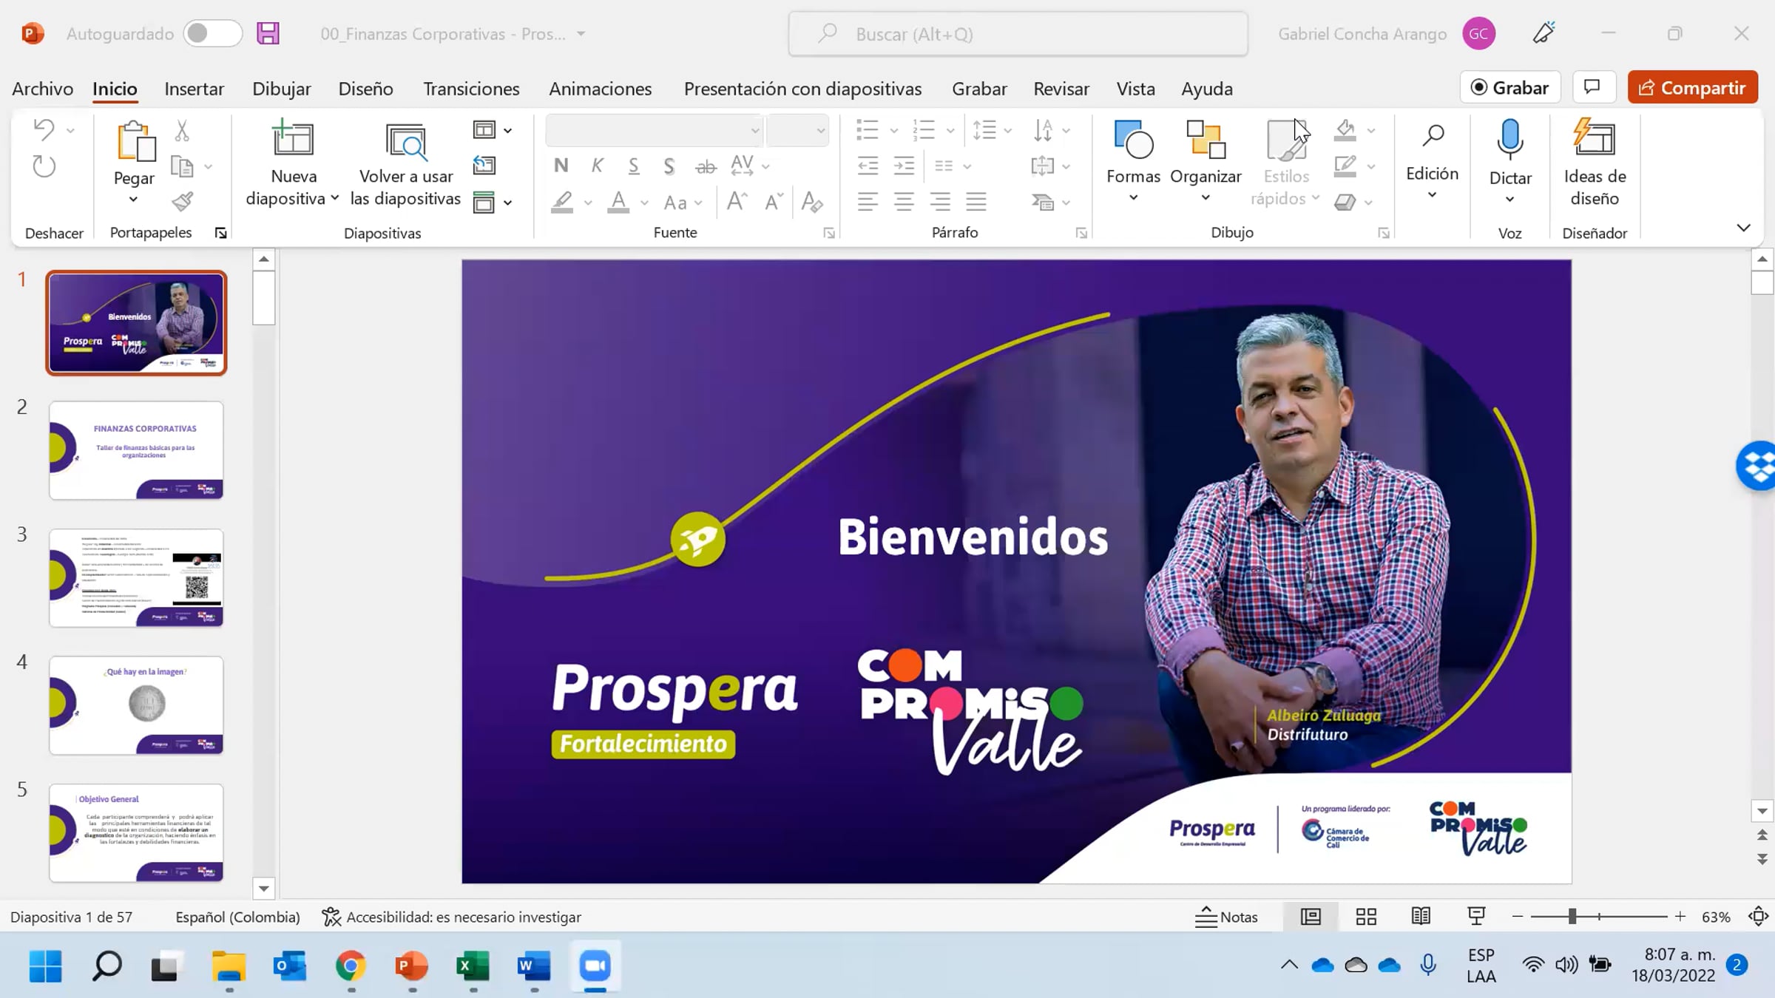Change language Español (Colombia)
Viewport: 1775px width, 998px height.
point(237,917)
